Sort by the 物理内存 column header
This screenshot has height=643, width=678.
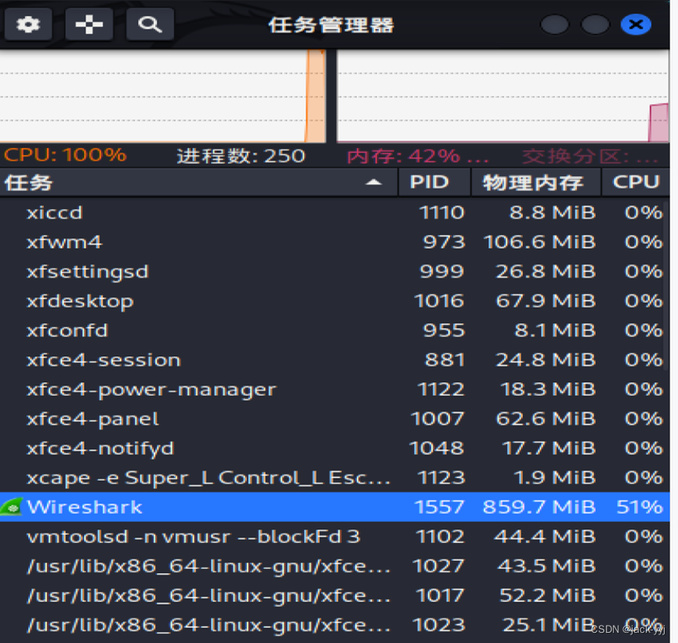click(536, 182)
